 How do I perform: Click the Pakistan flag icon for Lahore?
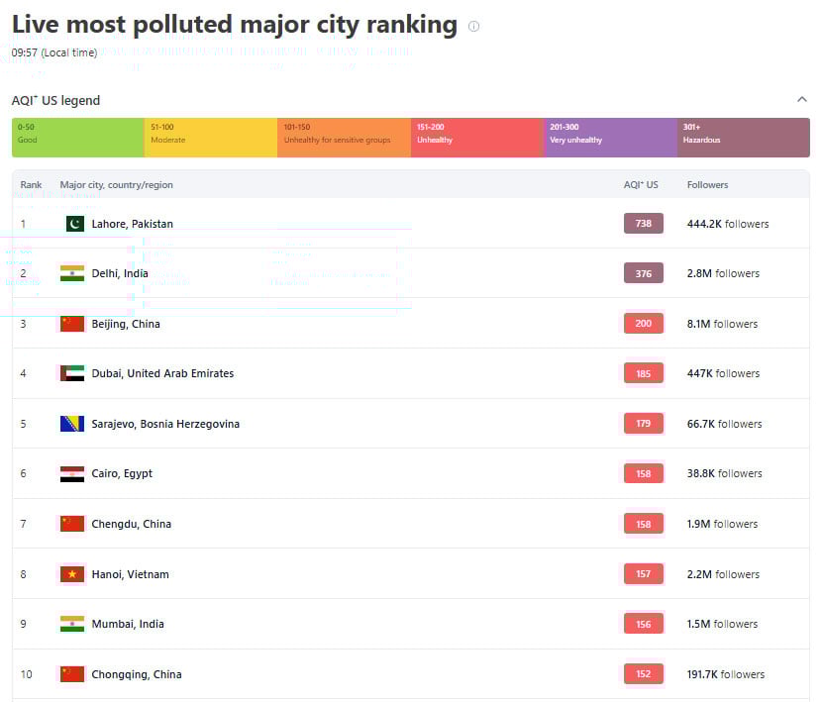(75, 224)
